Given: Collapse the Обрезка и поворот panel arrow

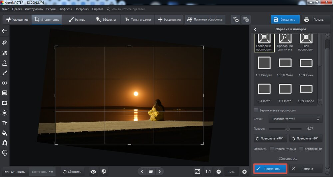Looking at the screenshot, I should click(255, 29).
